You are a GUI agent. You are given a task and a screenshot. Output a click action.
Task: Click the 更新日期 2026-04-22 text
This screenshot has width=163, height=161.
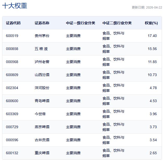[x=147, y=7]
